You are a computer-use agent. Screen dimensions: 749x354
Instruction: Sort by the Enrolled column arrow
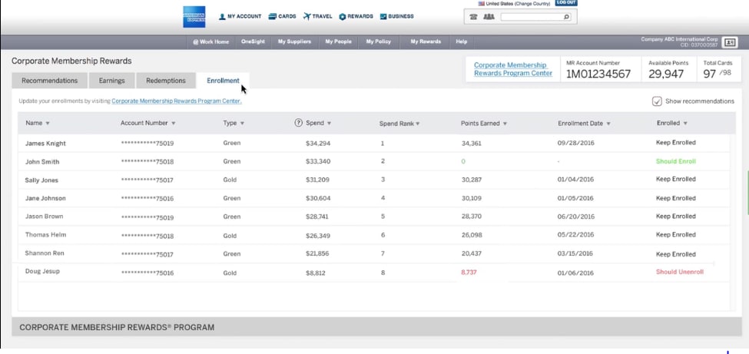[x=685, y=124]
